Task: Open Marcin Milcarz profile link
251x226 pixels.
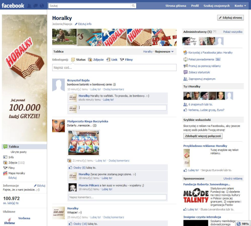Action: (89, 185)
